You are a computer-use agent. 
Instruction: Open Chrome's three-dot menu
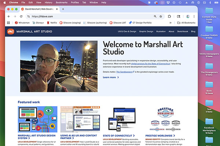pos(193,16)
